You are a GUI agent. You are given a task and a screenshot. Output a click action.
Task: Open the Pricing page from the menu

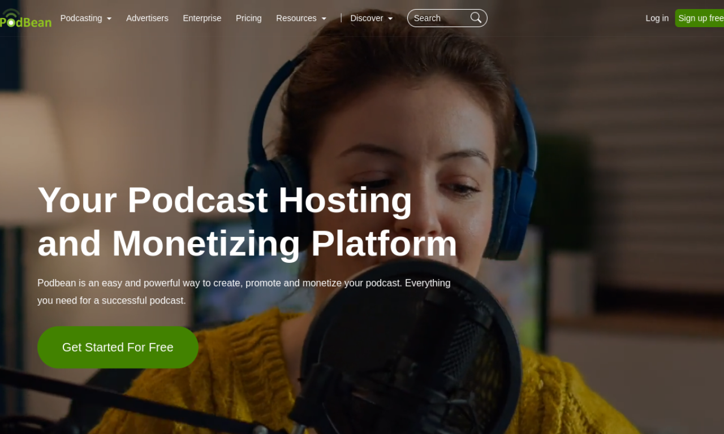[248, 18]
